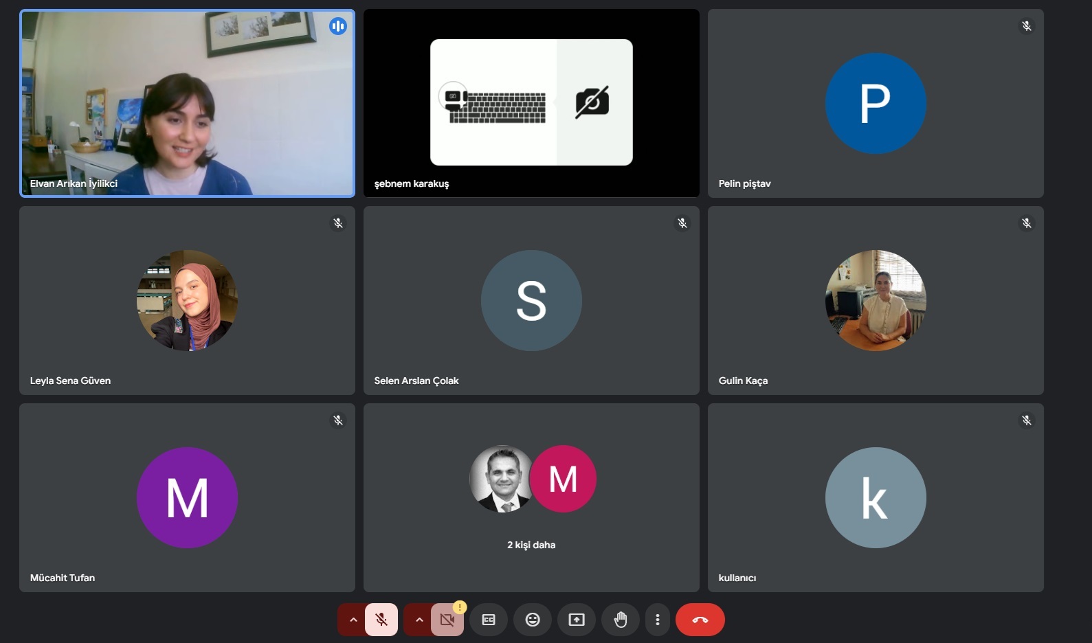Click muted mic icon on Selen Arslan Çolak tile
1092x643 pixels.
pos(682,223)
